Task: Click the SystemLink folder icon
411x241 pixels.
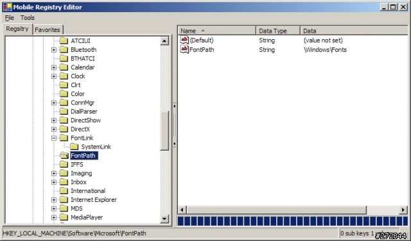Action: 74,147
